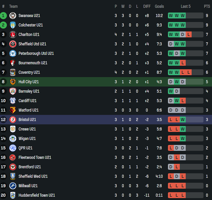Click Cardiff U21's green W result badge
The height and width of the screenshot is (200, 212).
[177, 101]
